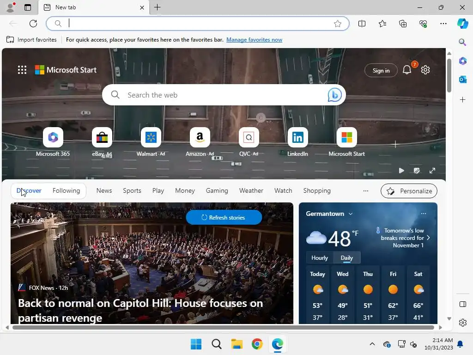473x355 pixels.
Task: Open the Weather category
Action: pyautogui.click(x=251, y=191)
